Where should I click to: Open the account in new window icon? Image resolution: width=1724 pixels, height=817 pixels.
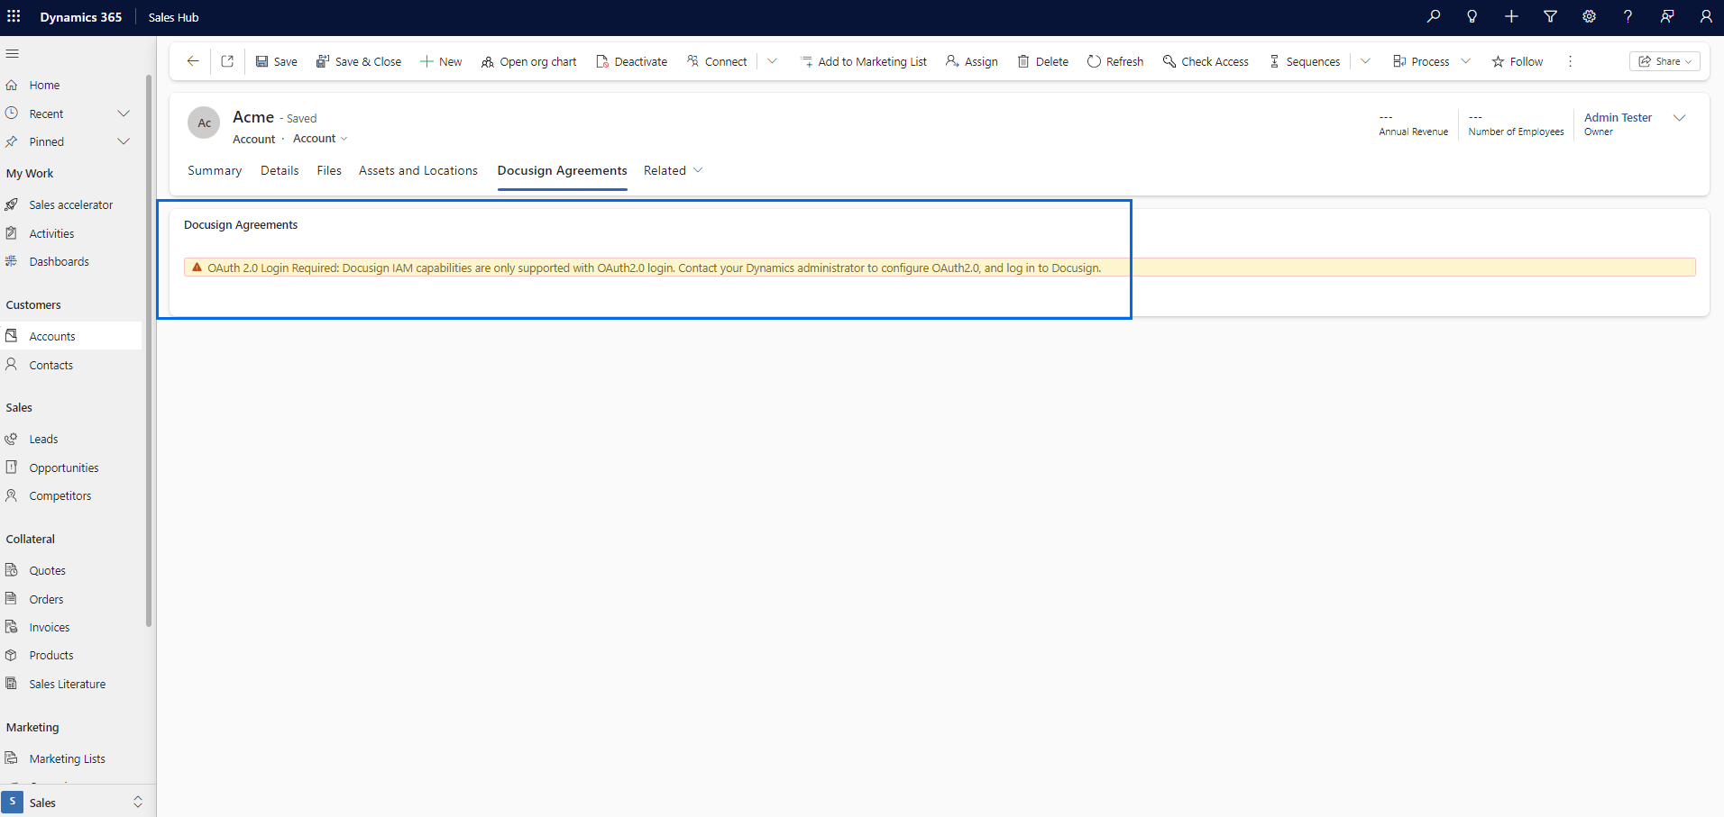pyautogui.click(x=226, y=60)
